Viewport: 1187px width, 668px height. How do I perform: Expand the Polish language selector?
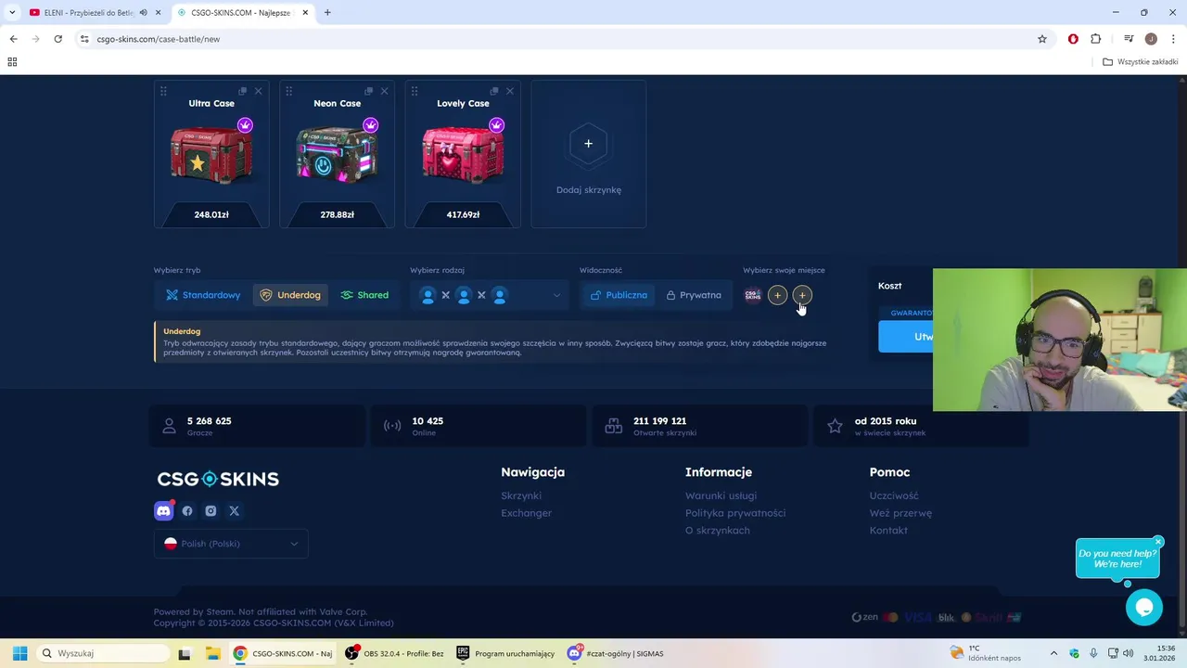coord(231,544)
